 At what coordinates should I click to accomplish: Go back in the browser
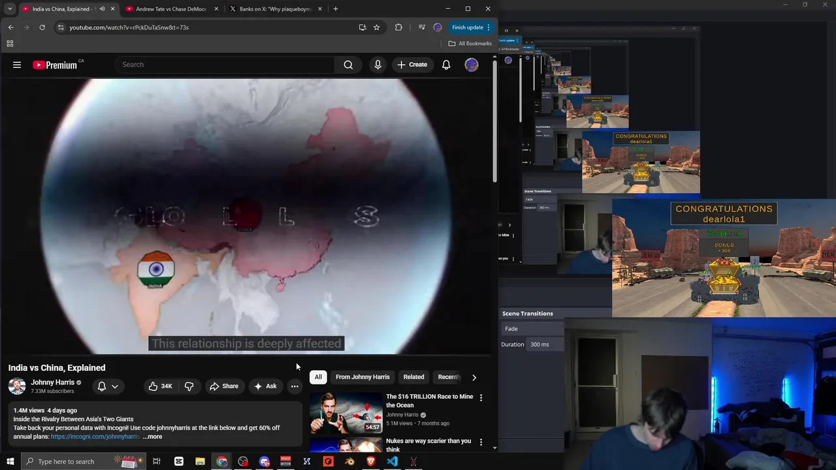11,27
